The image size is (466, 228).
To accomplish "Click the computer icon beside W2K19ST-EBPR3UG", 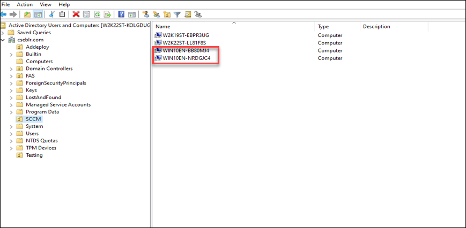I will [158, 35].
